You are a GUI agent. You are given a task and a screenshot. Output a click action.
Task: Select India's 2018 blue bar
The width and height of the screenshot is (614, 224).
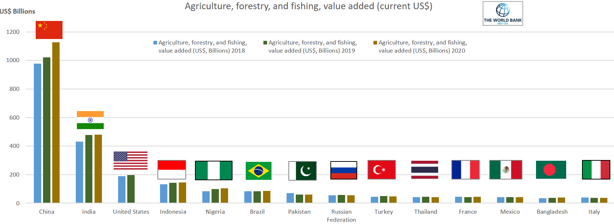coord(79,172)
